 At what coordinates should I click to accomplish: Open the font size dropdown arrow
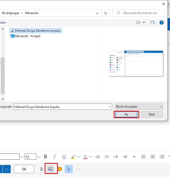39,157
